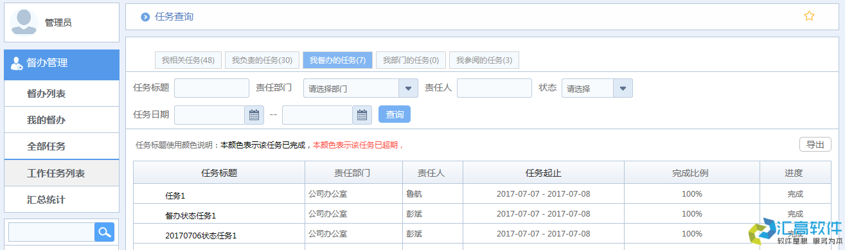Open the task titled 督办状态任务1
845x250 pixels.
tap(191, 215)
